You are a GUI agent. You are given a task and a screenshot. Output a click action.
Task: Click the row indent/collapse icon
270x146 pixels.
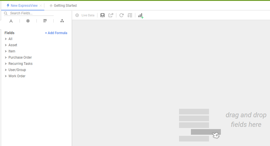[x=130, y=15]
